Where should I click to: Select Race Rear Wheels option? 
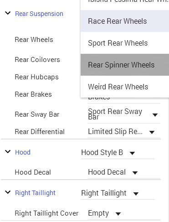[125, 21]
